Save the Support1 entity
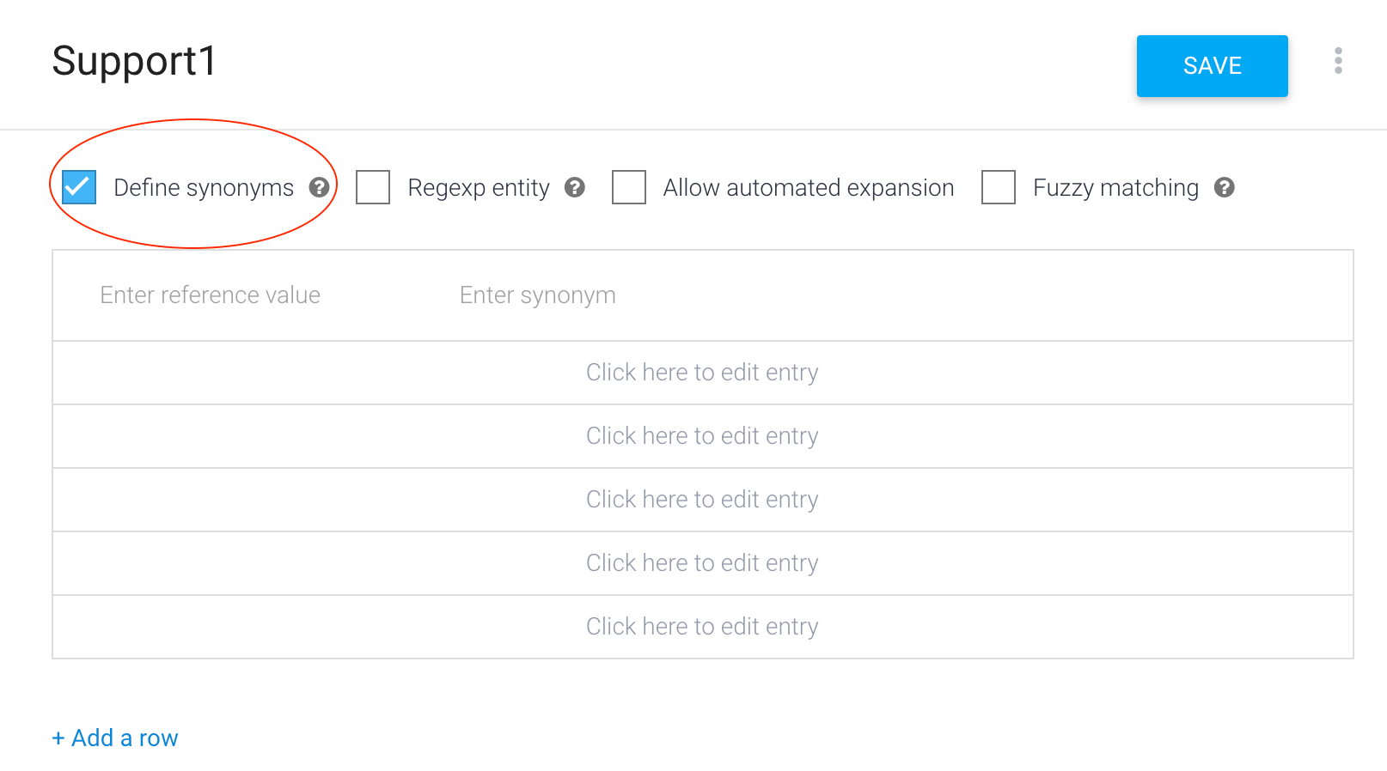1387x771 pixels. pyautogui.click(x=1212, y=66)
